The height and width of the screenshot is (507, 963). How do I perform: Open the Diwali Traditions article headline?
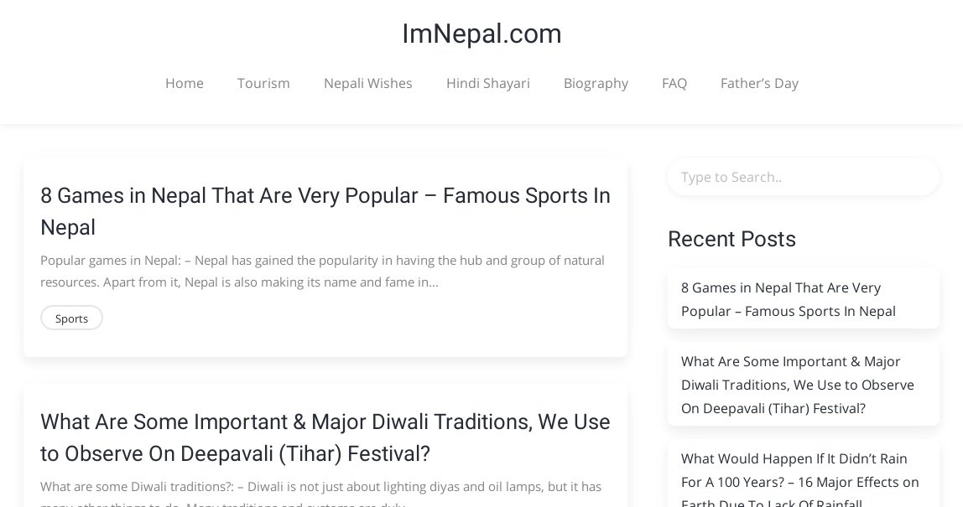[325, 437]
